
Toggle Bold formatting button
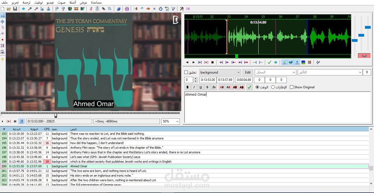click(x=188, y=87)
